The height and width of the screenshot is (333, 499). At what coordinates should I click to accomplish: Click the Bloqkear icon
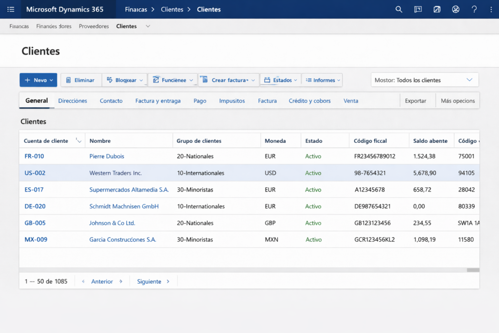(110, 80)
